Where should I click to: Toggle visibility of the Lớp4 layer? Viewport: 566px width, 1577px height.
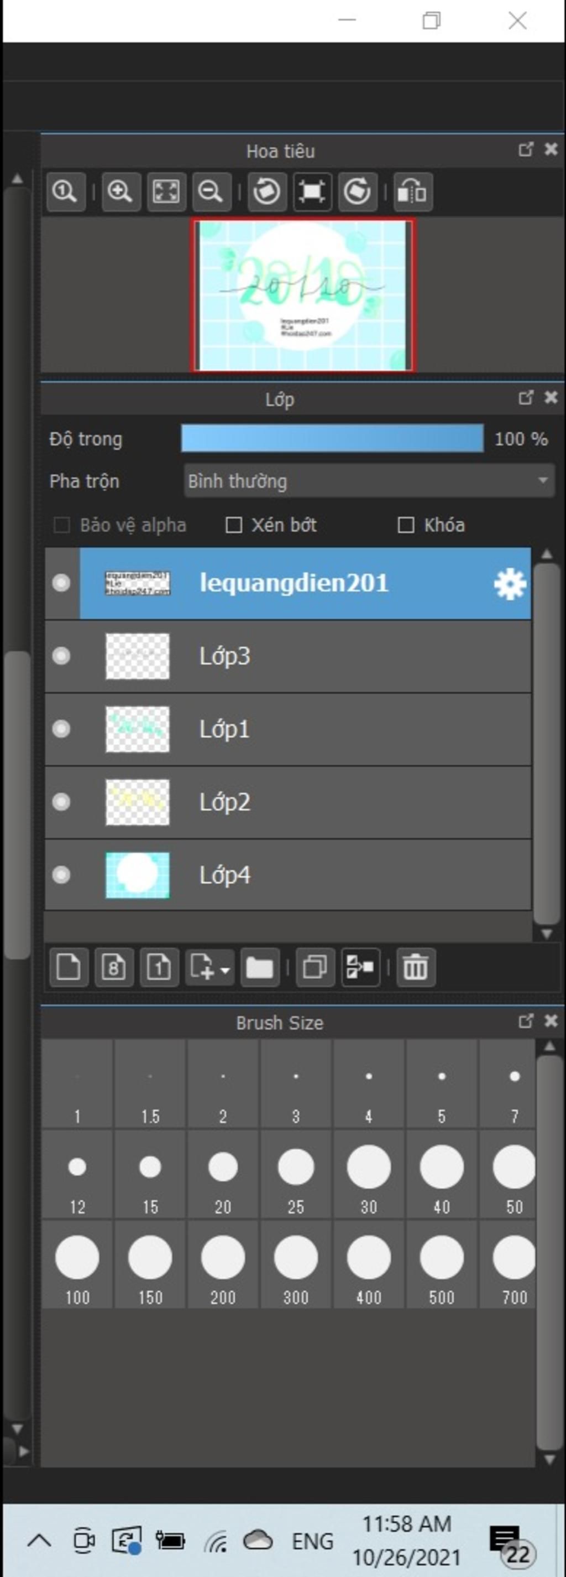pos(61,875)
